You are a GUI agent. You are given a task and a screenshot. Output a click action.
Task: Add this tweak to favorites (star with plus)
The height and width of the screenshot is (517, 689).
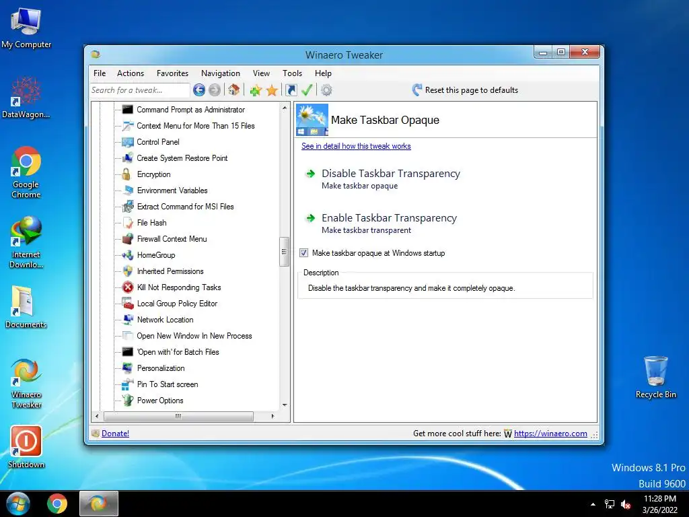(x=256, y=91)
